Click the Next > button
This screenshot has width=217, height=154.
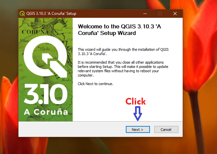138,129
